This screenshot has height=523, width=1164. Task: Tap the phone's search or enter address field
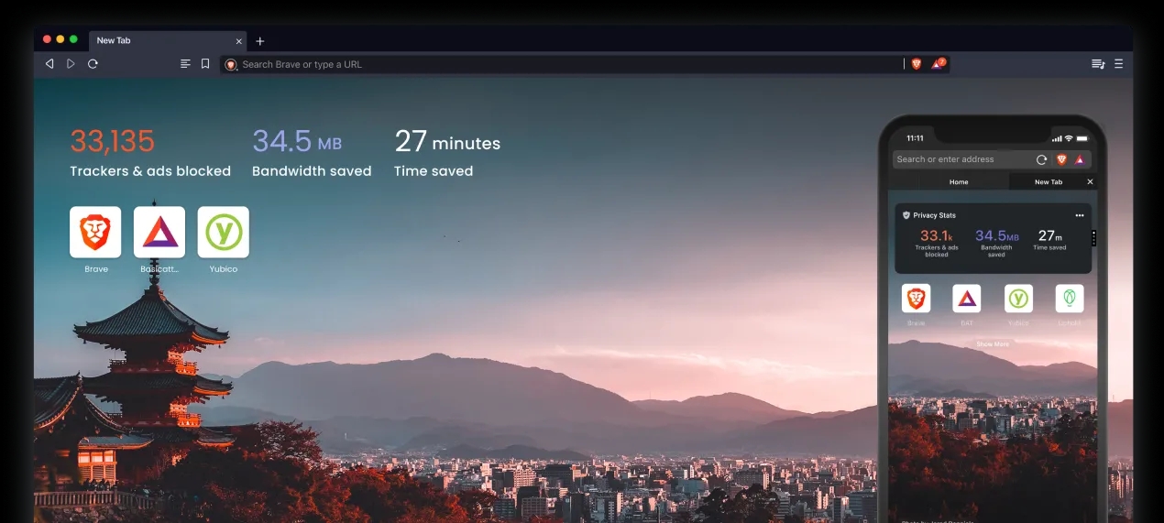(962, 159)
